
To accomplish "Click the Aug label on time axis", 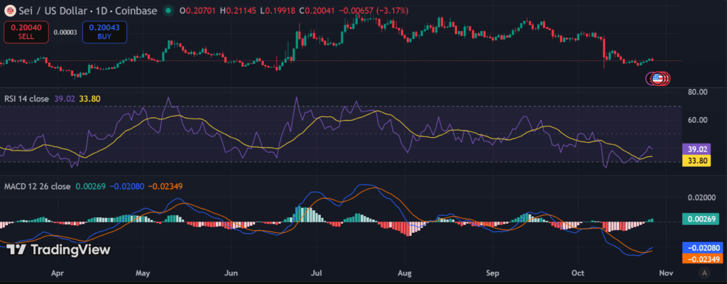I will (x=405, y=272).
